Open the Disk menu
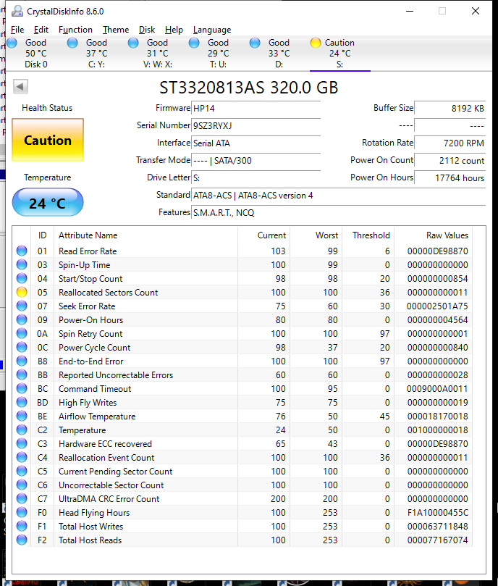 [x=147, y=30]
